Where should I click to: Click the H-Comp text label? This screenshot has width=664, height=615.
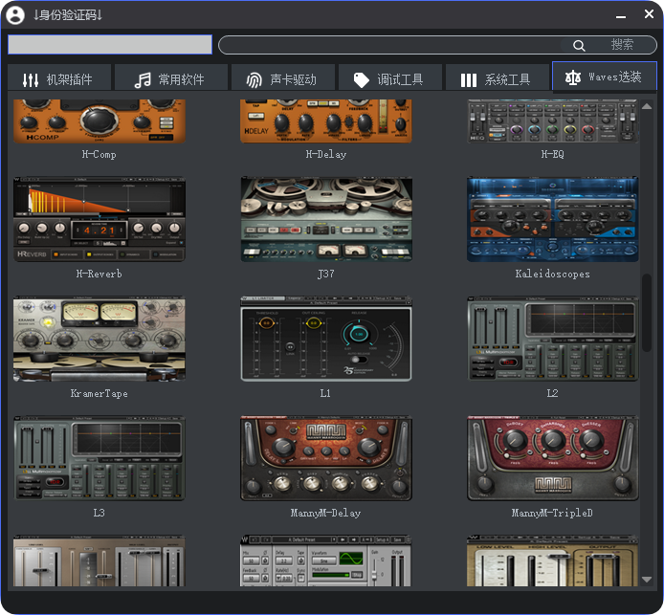(100, 155)
